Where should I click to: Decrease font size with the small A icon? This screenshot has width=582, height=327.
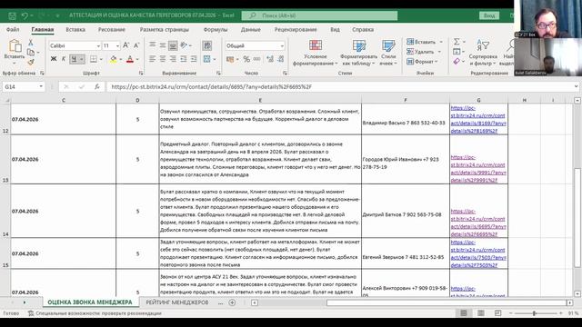click(136, 45)
